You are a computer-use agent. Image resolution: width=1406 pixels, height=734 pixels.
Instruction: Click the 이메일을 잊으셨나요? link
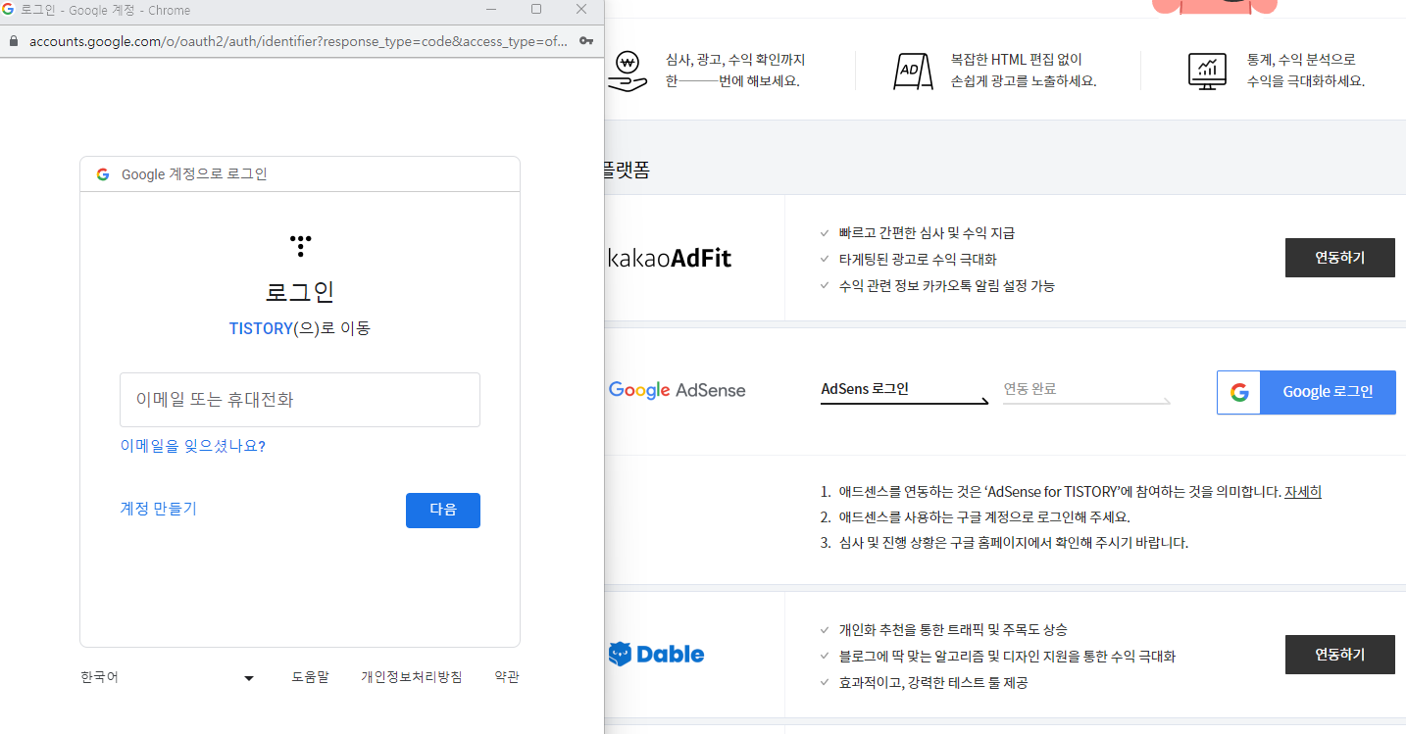(x=192, y=446)
